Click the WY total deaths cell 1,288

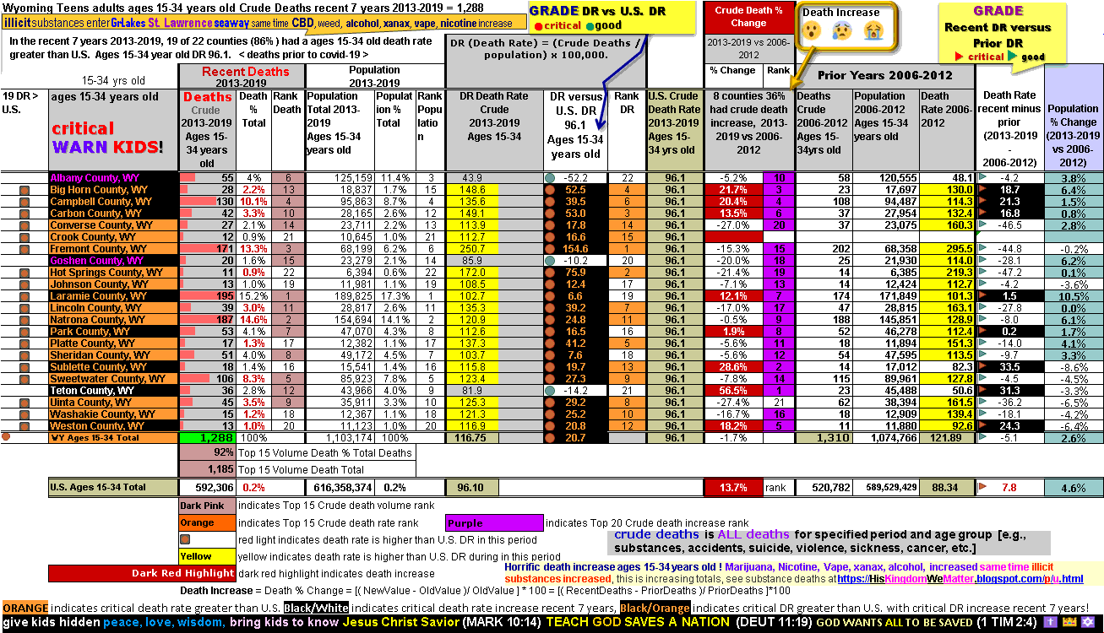coord(207,438)
